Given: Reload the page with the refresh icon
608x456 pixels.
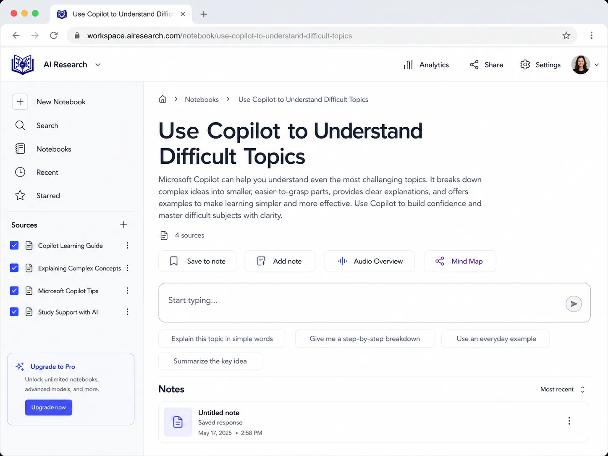Looking at the screenshot, I should [x=54, y=36].
